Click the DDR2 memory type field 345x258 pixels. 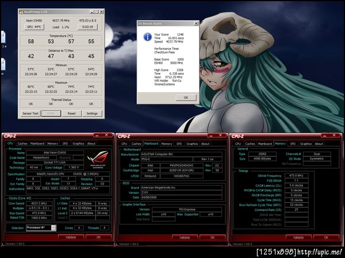[x=263, y=154]
